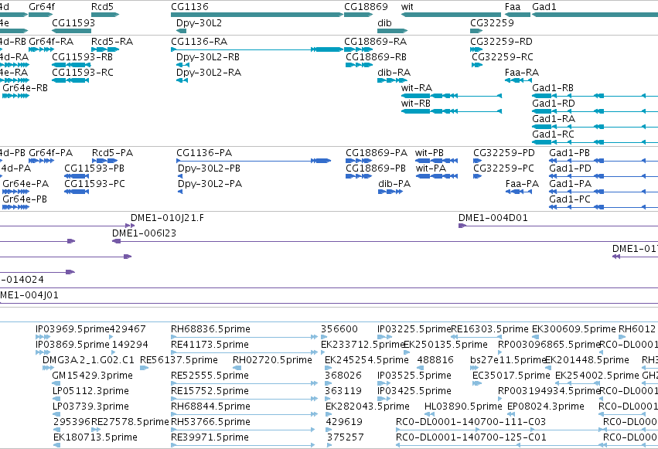Select transcript Gr64f-RA label

coord(51,42)
